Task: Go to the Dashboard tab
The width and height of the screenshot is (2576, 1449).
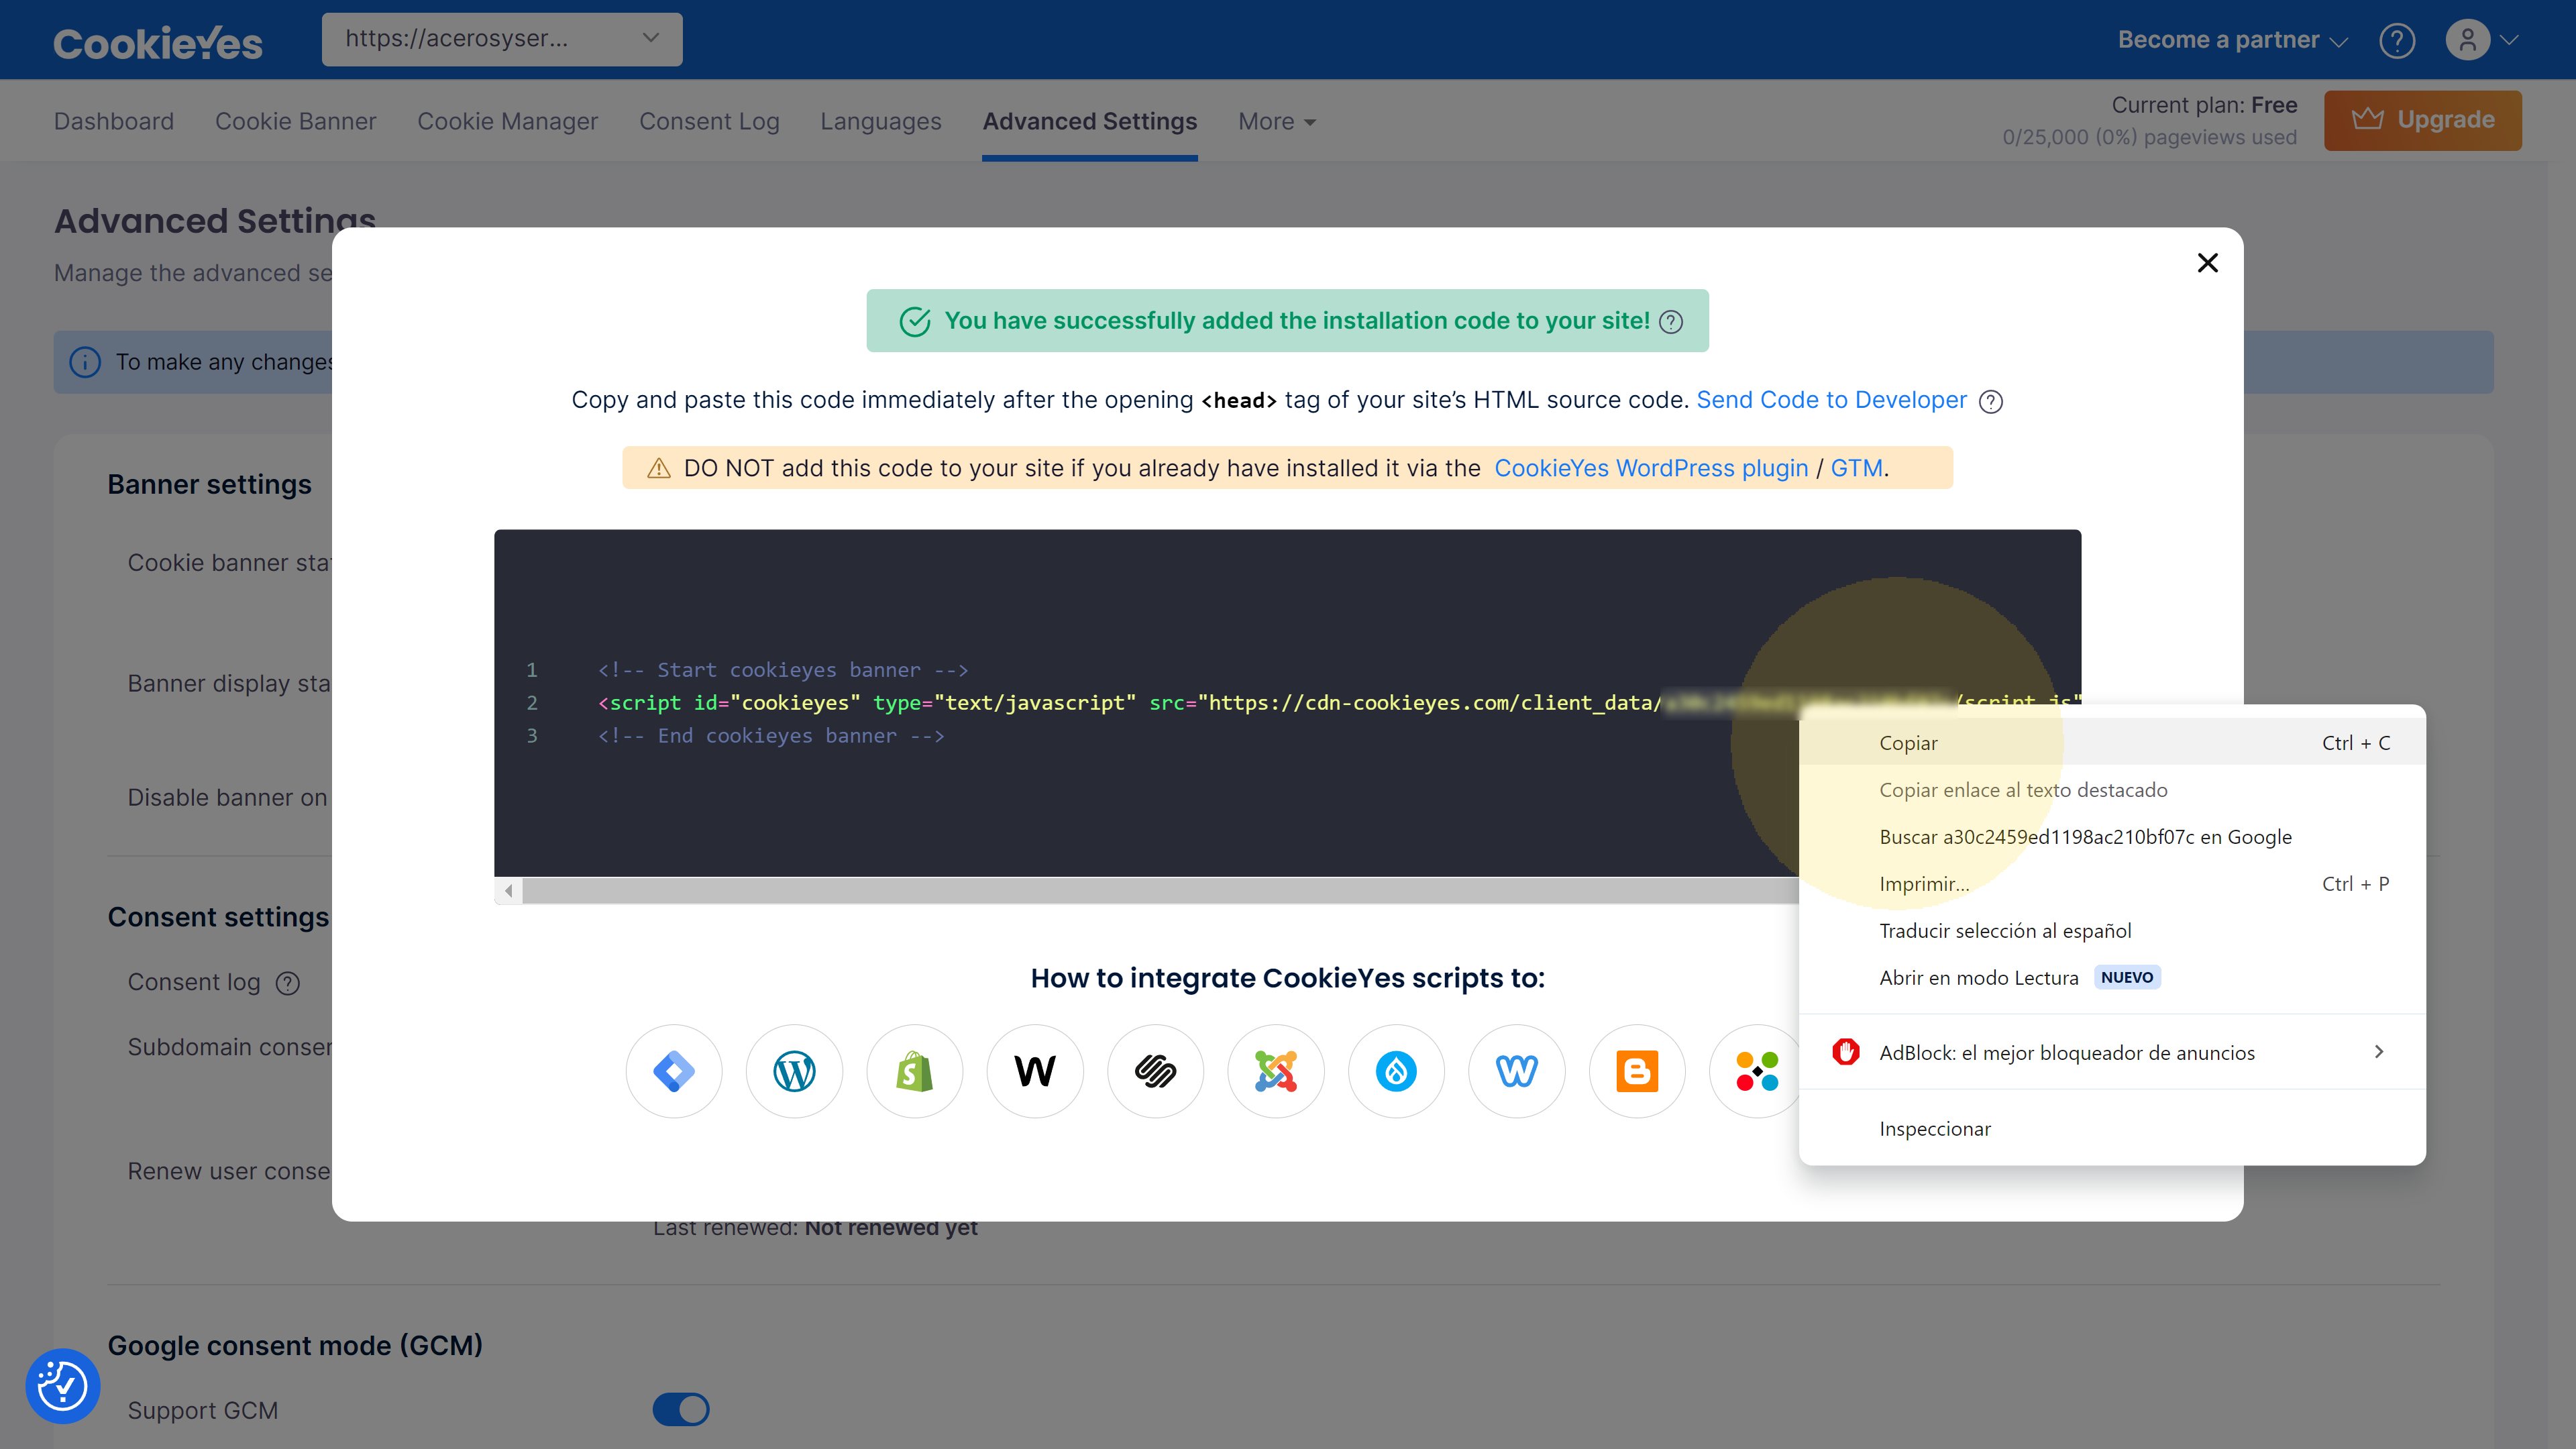Action: [x=114, y=121]
